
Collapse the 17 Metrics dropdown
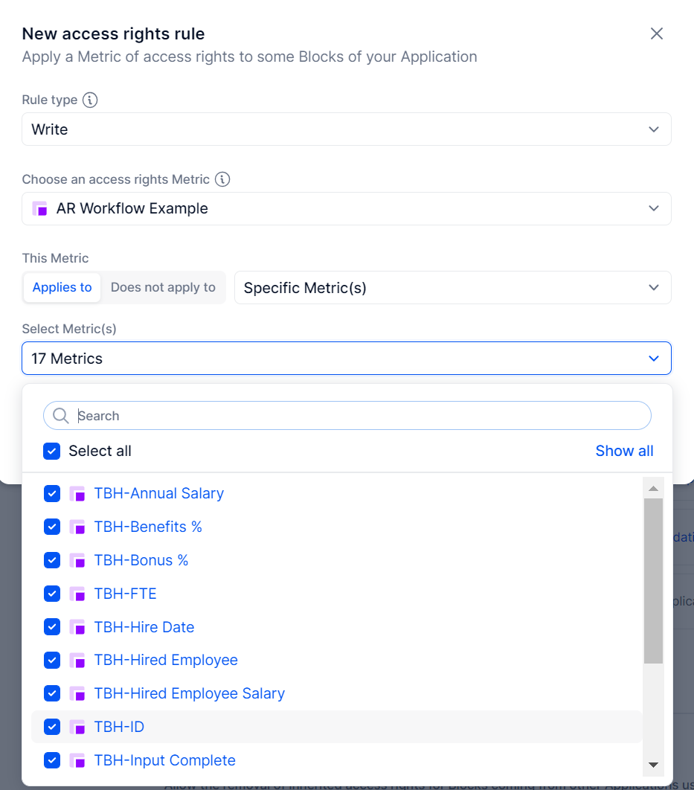(347, 359)
